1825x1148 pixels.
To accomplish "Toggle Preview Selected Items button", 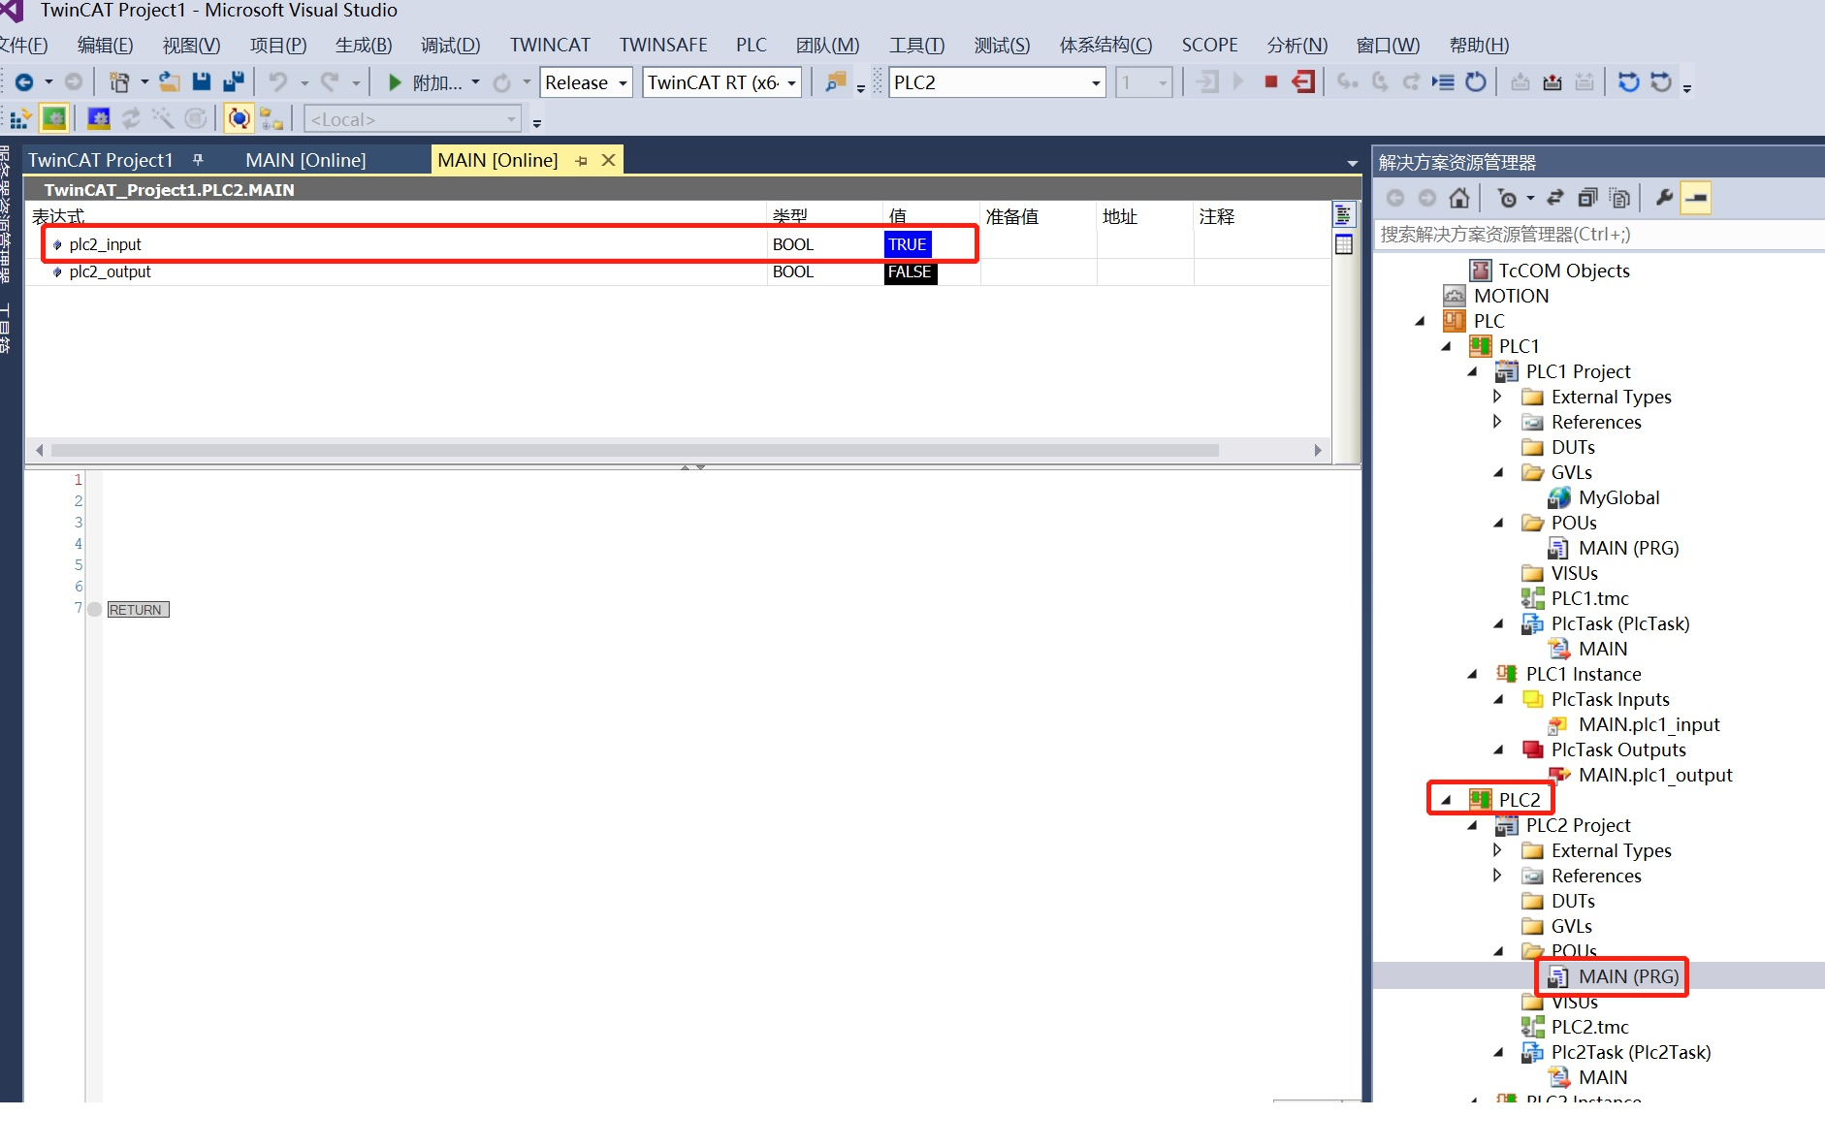I will pyautogui.click(x=1696, y=198).
